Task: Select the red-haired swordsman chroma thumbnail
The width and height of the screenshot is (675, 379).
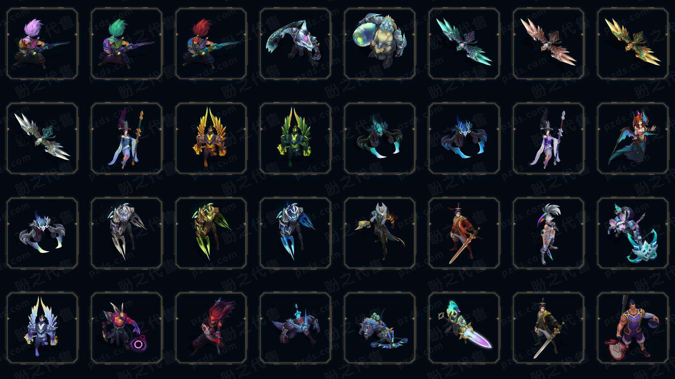Action: (211, 44)
